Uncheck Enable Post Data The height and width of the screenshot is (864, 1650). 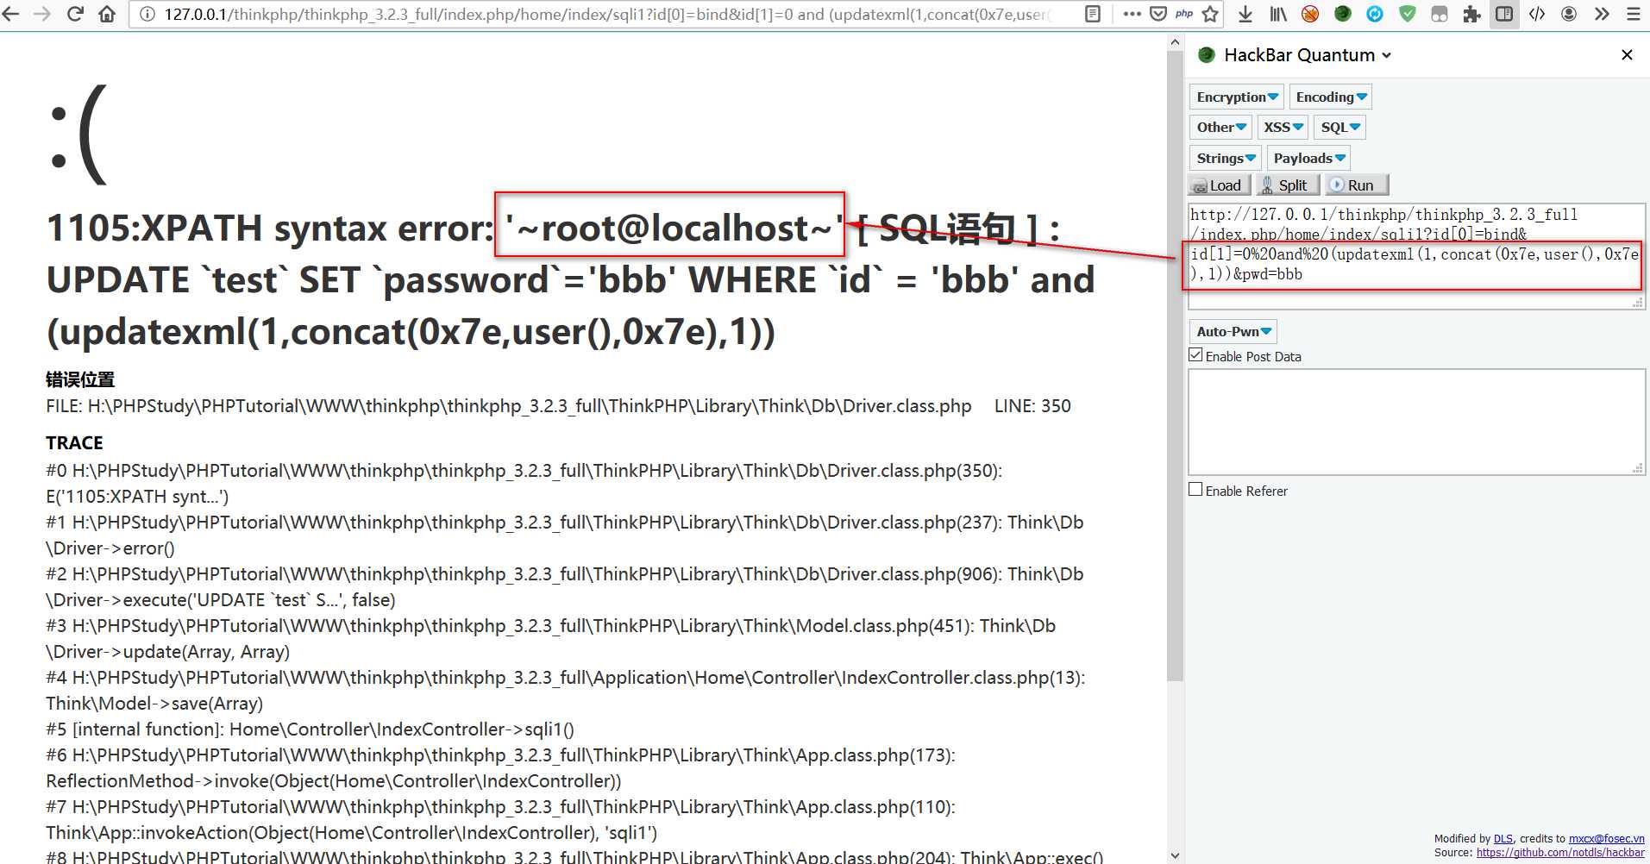1195,355
